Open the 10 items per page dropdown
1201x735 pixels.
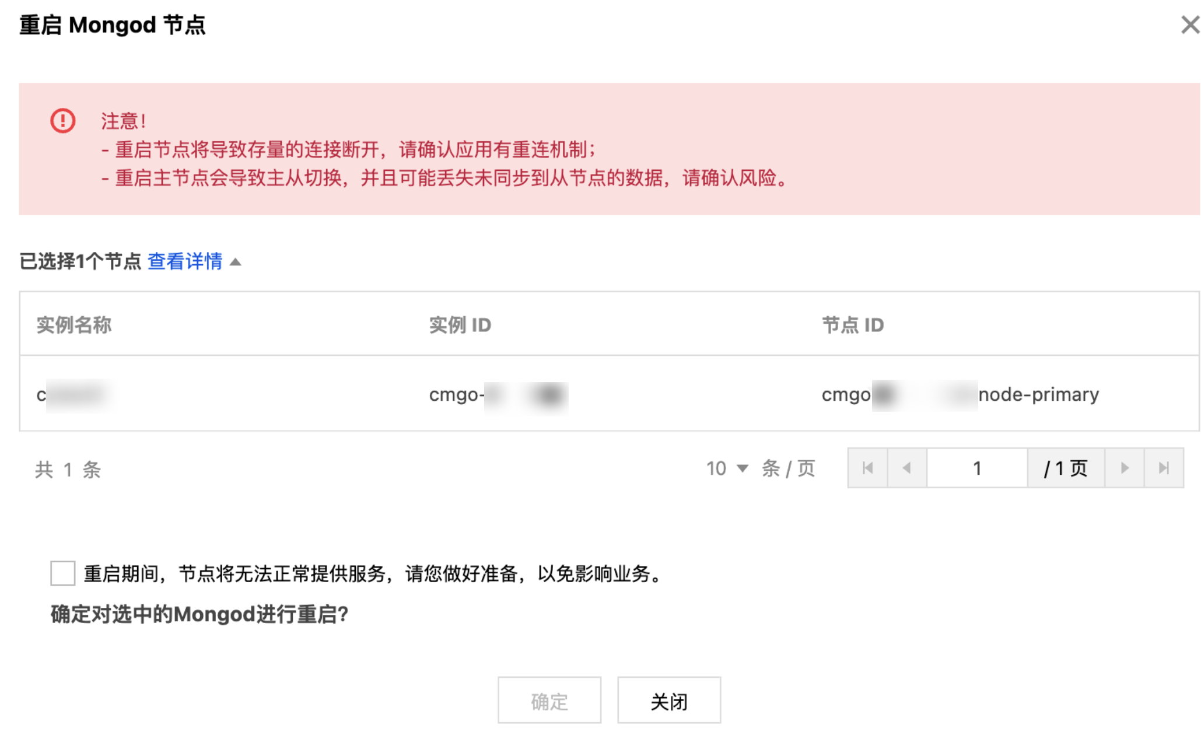tap(727, 468)
